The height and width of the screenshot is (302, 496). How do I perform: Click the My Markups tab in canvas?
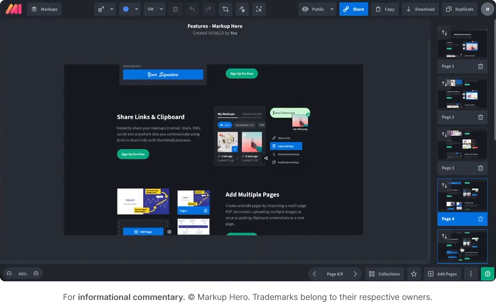(x=226, y=114)
